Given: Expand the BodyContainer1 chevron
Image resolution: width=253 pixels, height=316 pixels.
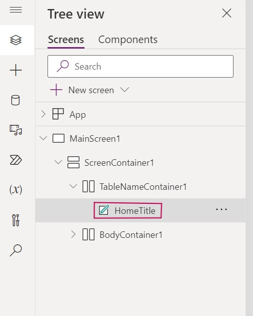Looking at the screenshot, I should point(73,234).
